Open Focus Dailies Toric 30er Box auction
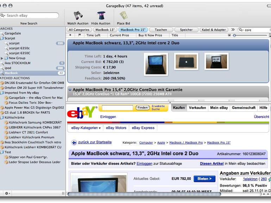The height and width of the screenshot is (203, 271). (31, 103)
